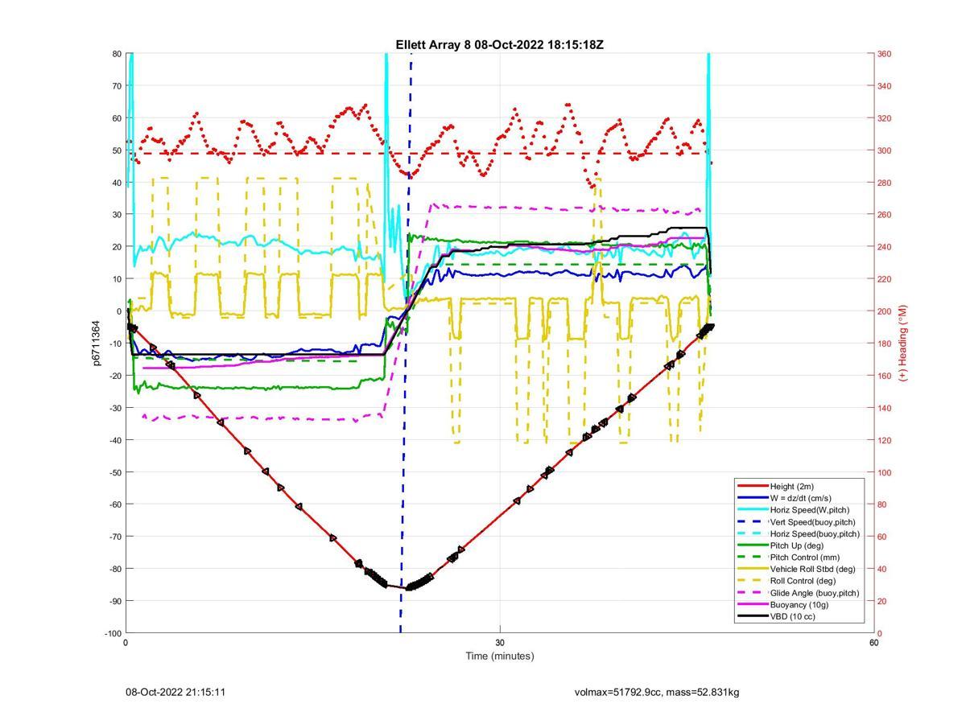Select the "180" heading tick on the right axis
The height and width of the screenshot is (712, 966).
click(x=884, y=344)
